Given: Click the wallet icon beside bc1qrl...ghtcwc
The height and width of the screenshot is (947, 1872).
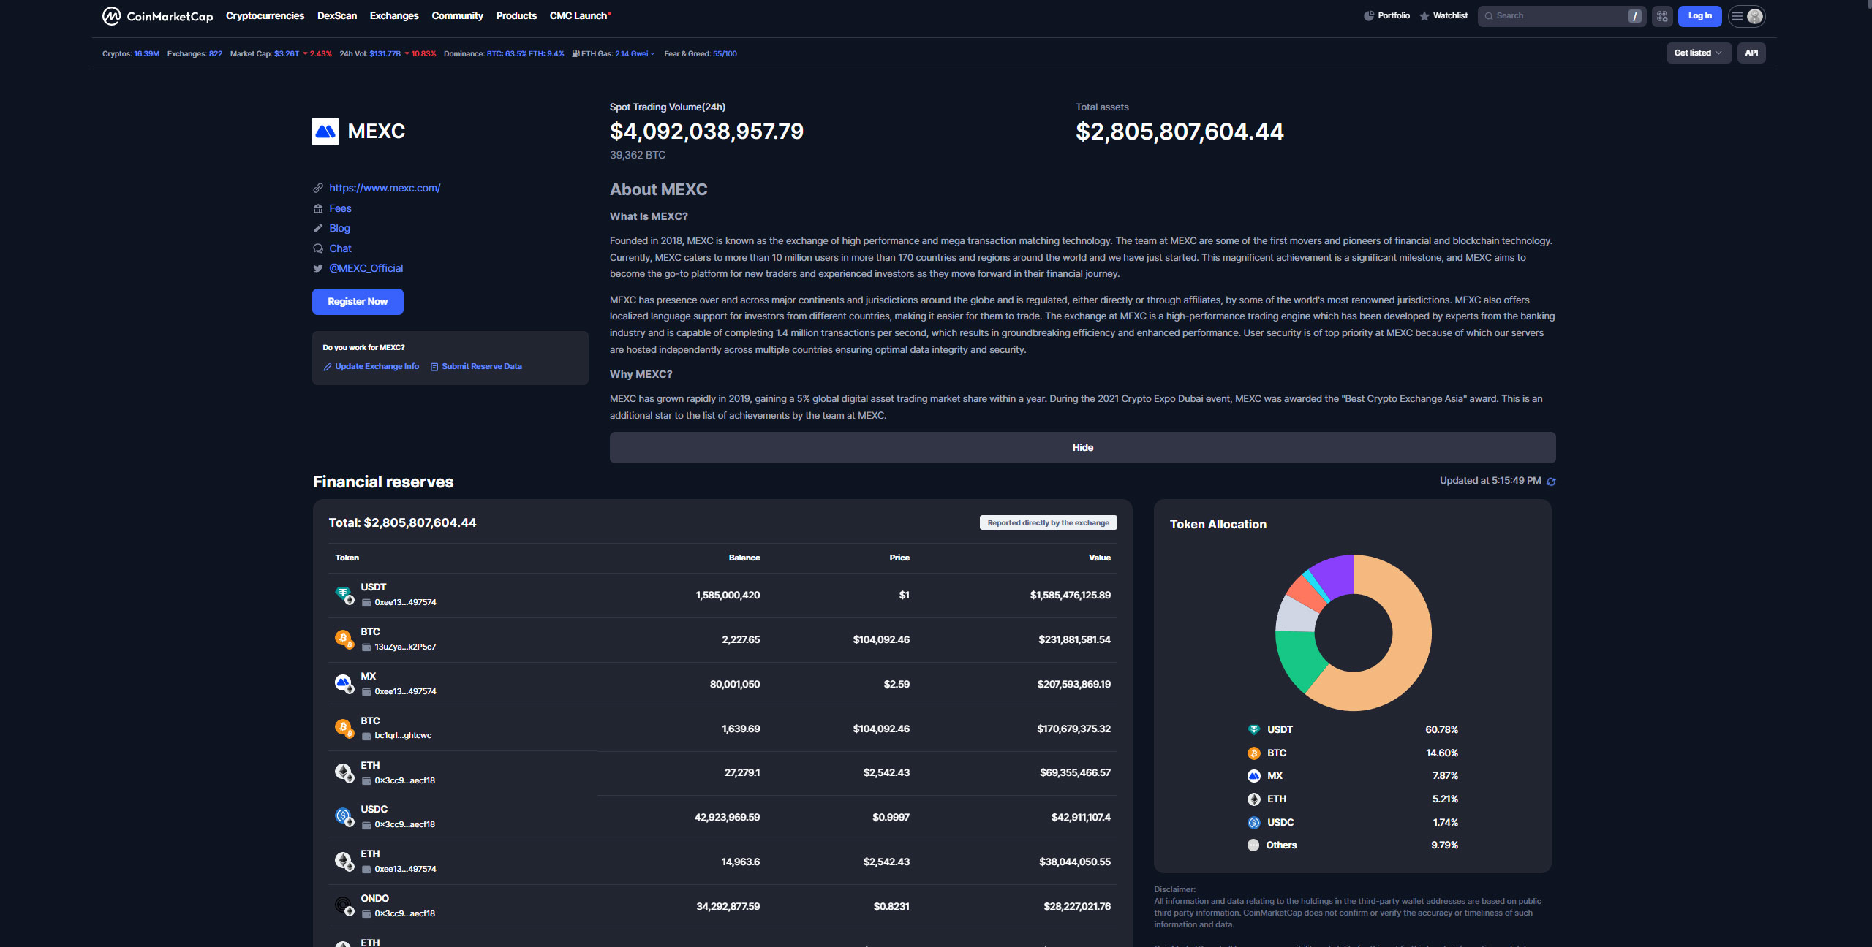Looking at the screenshot, I should [366, 737].
